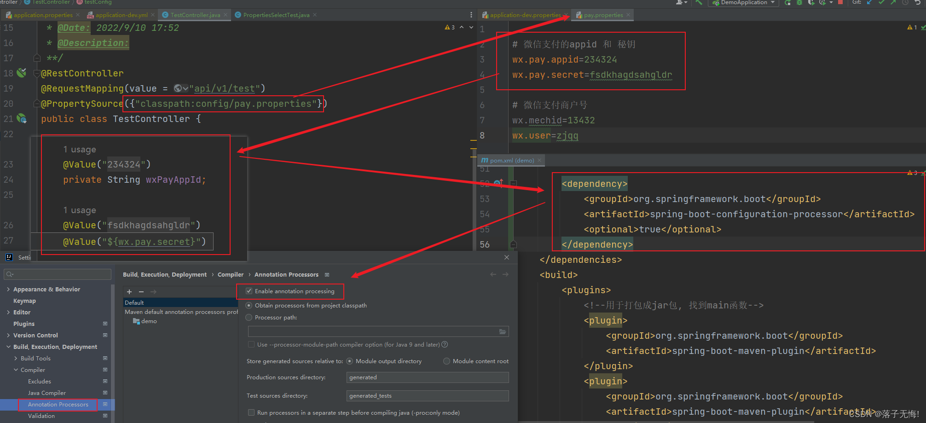Image resolution: width=926 pixels, height=423 pixels.
Task: Open dropdown arrow next to Profiler run icon
Action: pyautogui.click(x=831, y=2)
